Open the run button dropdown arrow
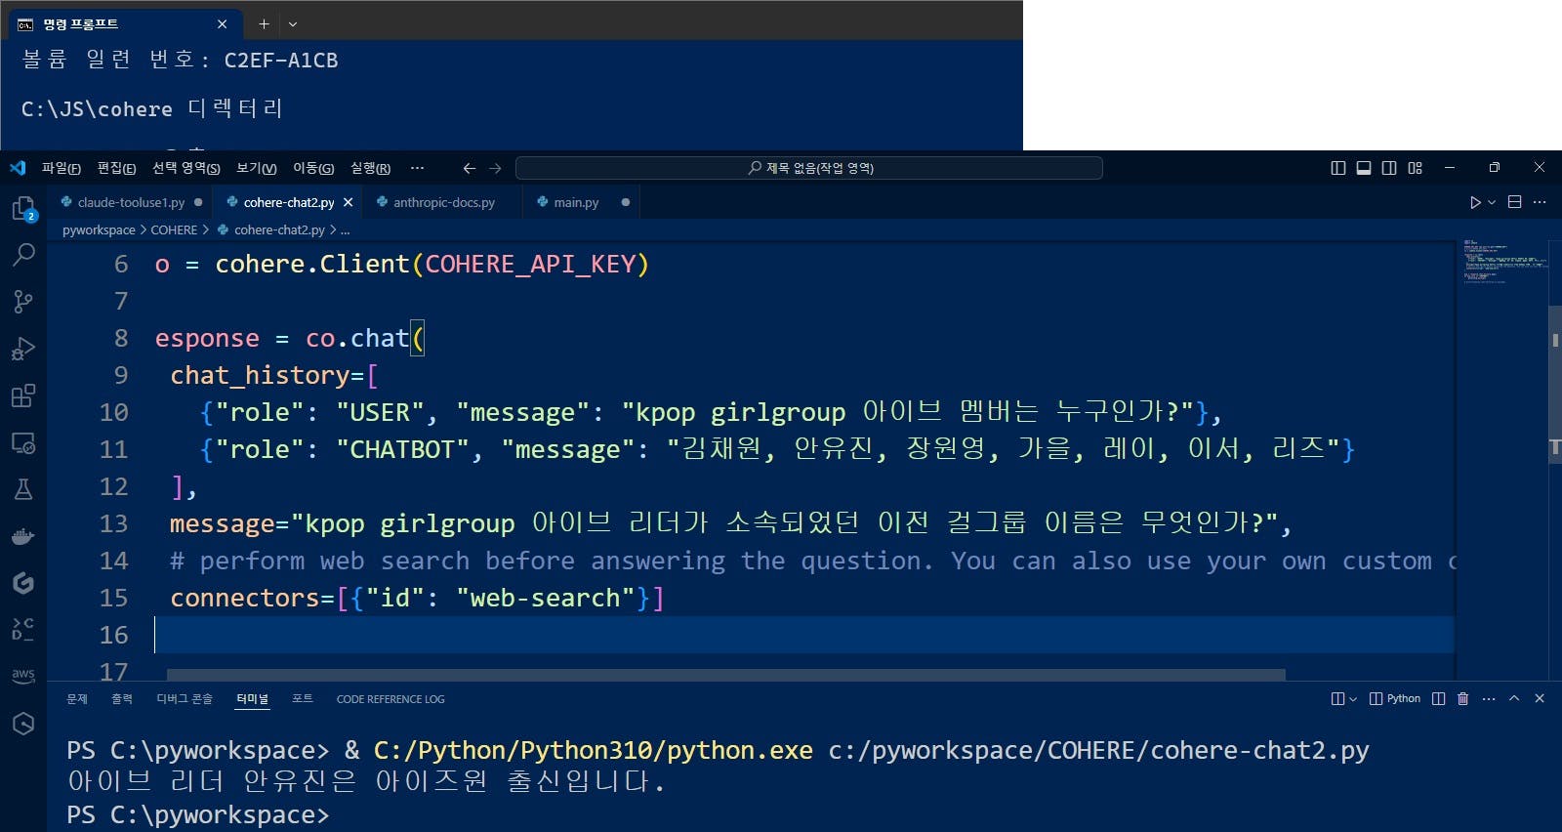This screenshot has height=832, width=1562. click(1492, 202)
